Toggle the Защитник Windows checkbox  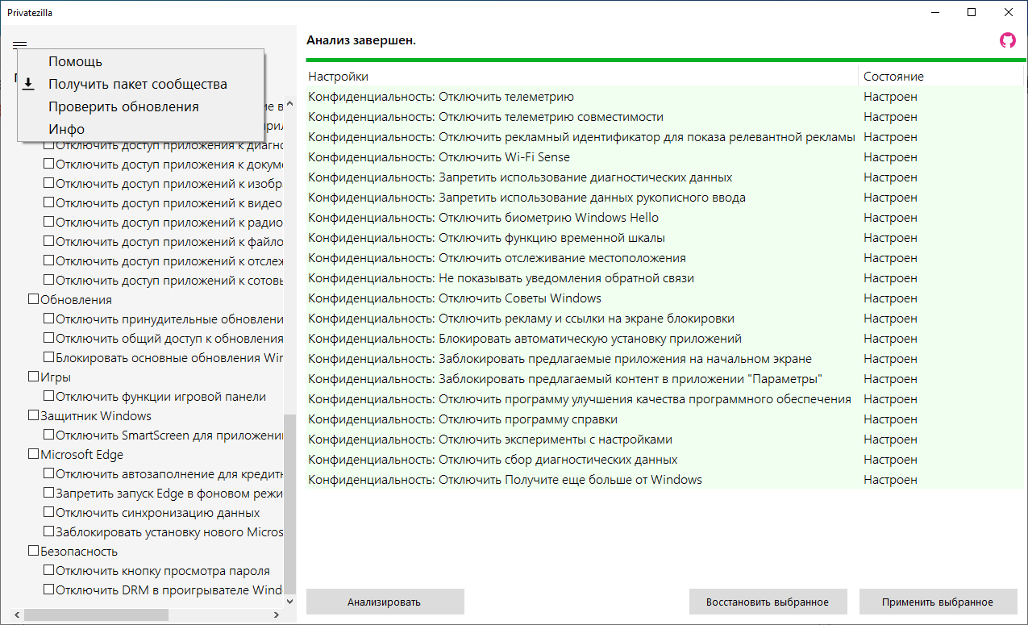click(34, 416)
